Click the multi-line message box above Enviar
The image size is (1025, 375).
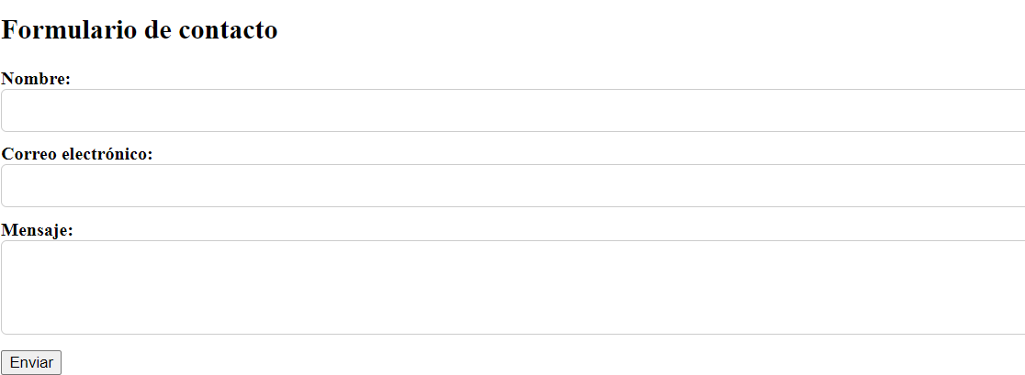513,288
